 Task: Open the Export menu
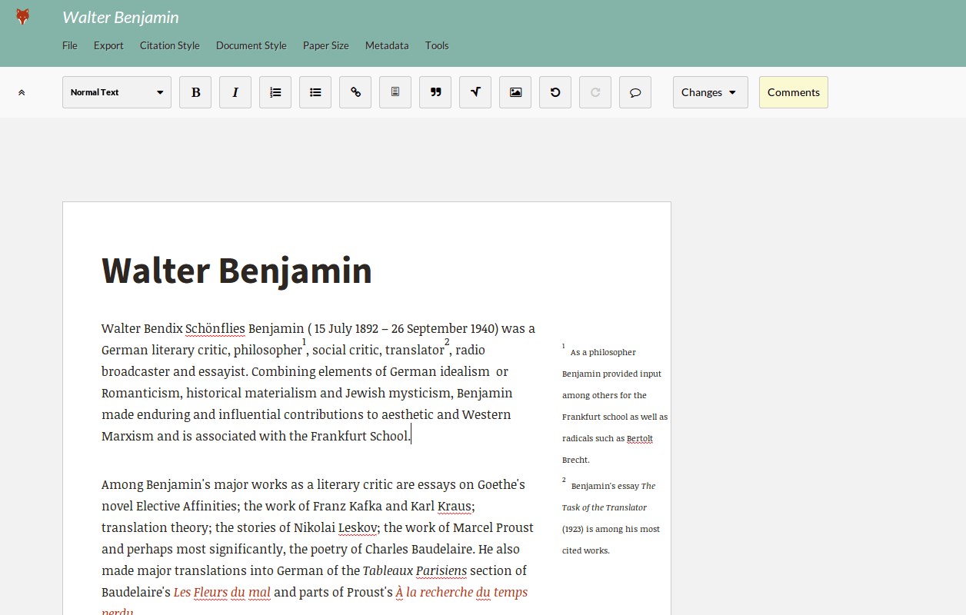tap(108, 45)
